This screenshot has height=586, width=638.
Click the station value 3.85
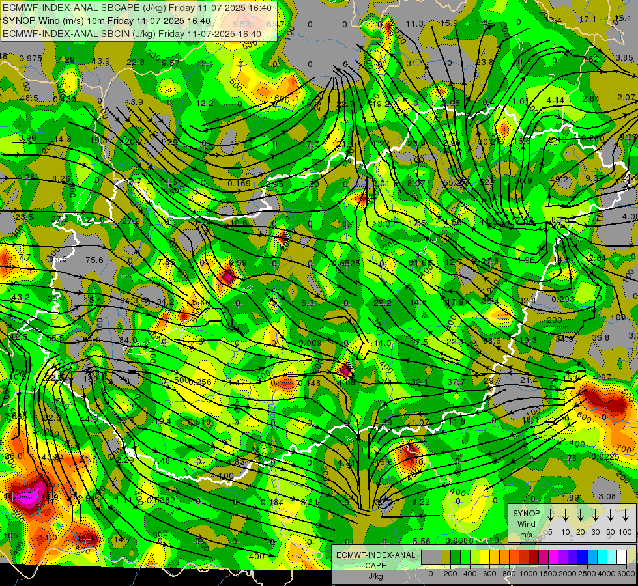point(624,58)
